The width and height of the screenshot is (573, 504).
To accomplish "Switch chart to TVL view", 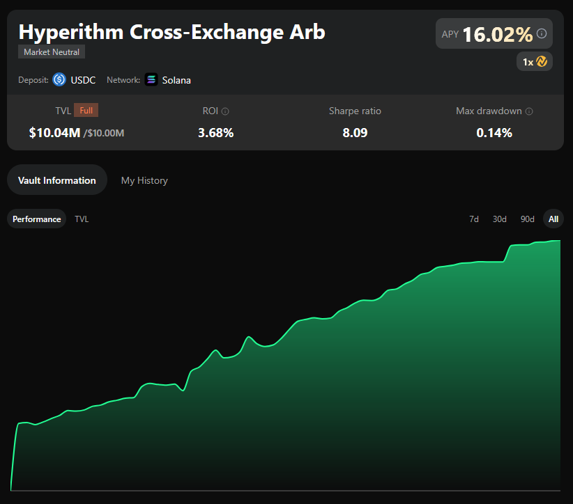I will coord(82,219).
